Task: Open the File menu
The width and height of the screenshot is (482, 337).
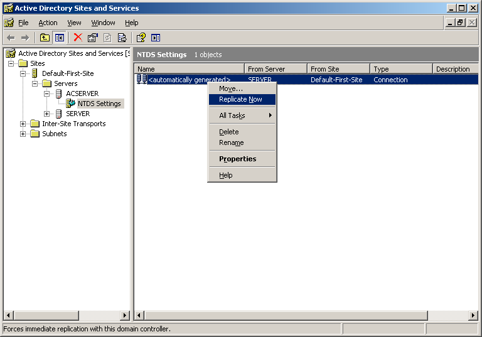Action: tap(23, 23)
